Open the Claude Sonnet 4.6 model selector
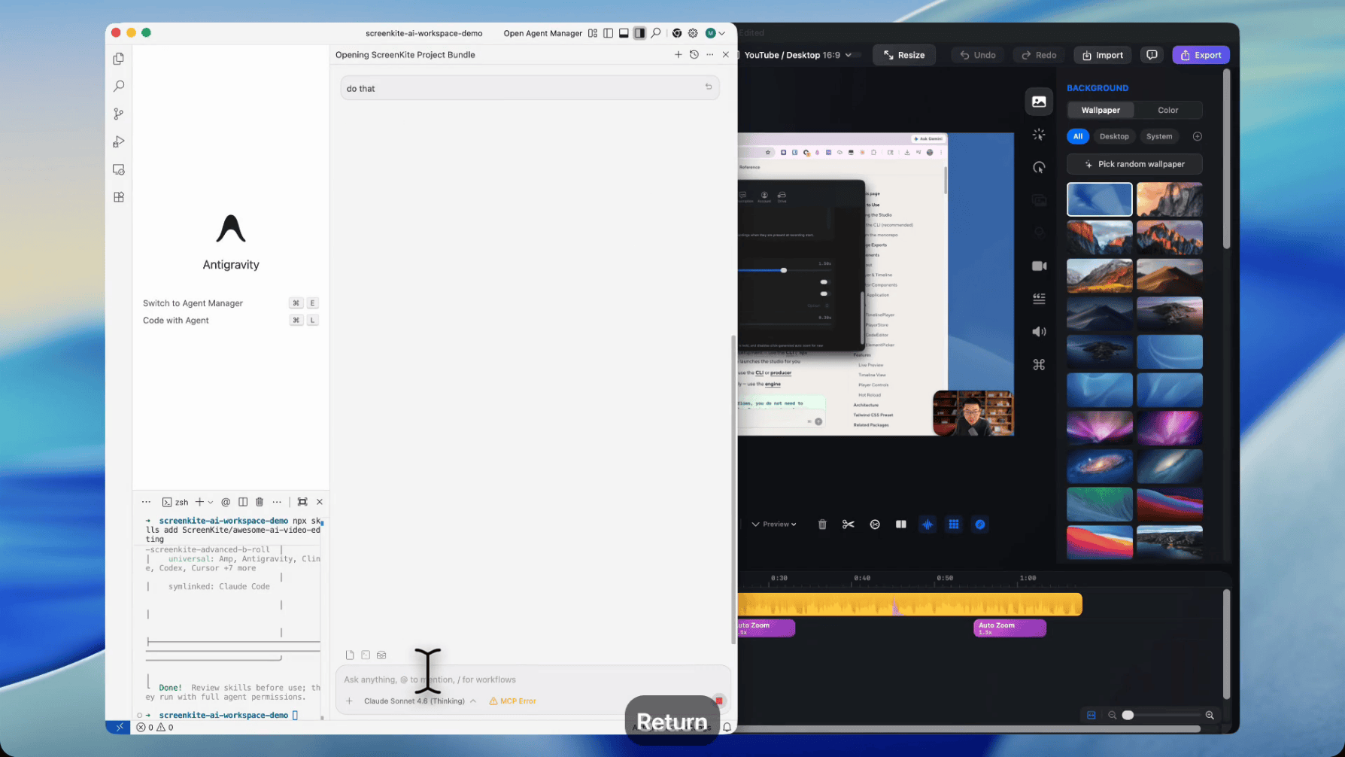This screenshot has width=1345, height=757. click(x=420, y=701)
